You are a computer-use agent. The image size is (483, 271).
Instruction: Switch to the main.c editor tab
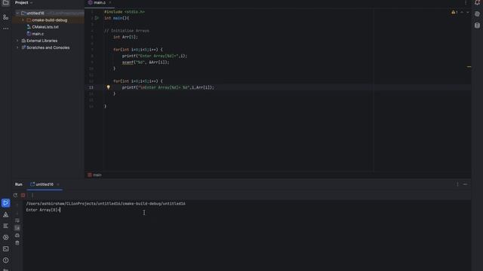[99, 3]
